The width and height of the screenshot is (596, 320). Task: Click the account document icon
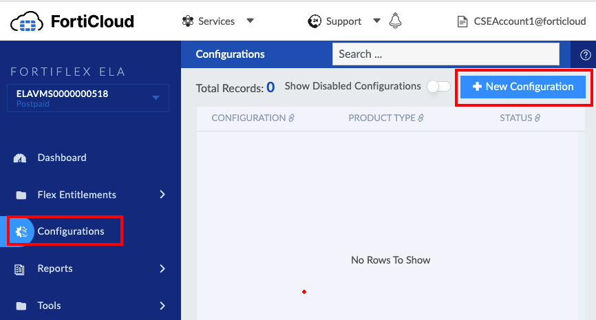click(x=462, y=21)
